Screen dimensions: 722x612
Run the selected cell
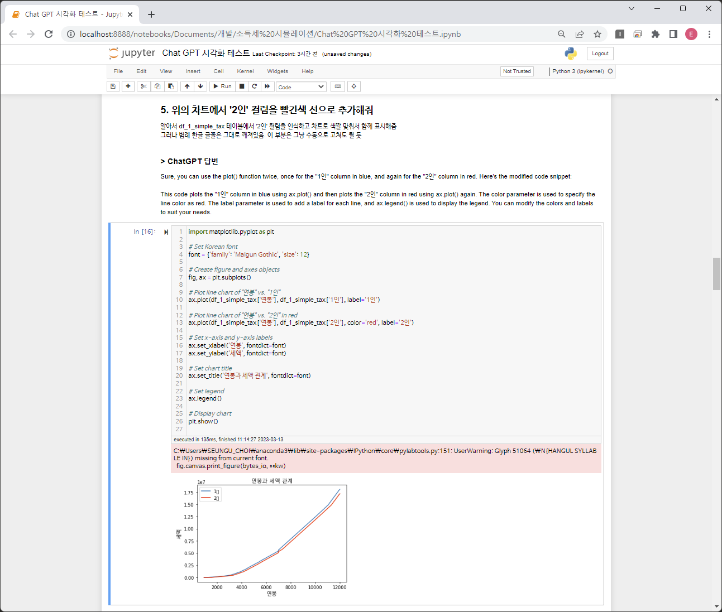coord(222,86)
